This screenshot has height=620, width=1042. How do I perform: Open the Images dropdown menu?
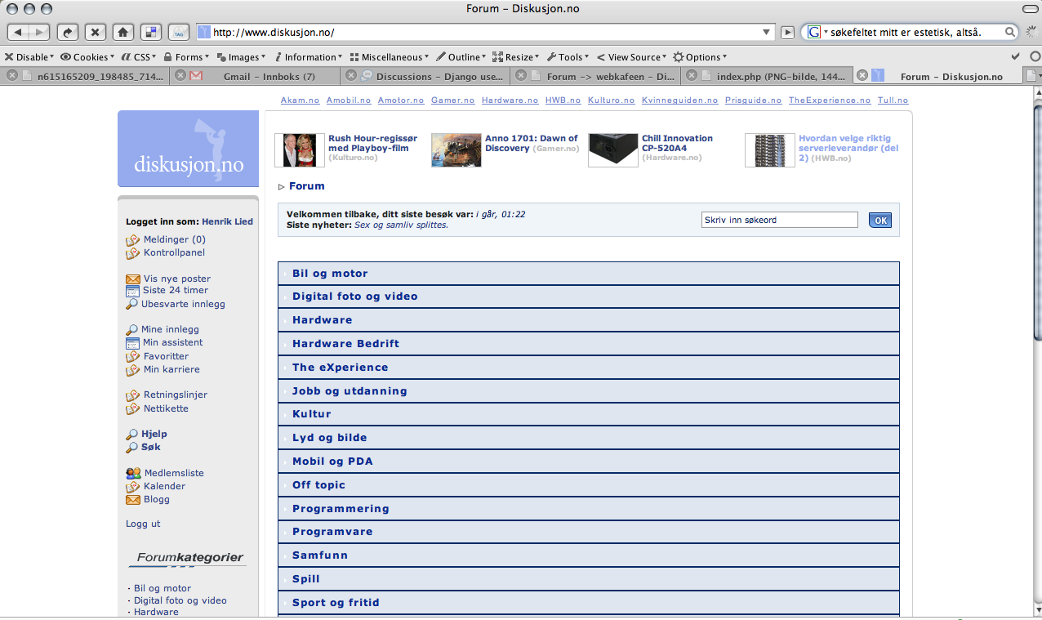coord(243,57)
